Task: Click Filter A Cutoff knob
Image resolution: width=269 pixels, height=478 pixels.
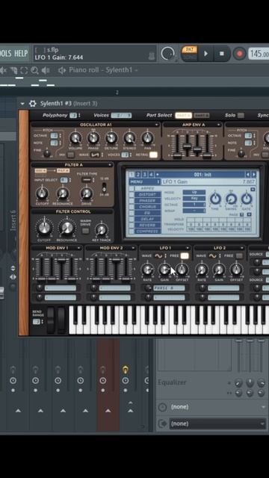Action: point(42,193)
